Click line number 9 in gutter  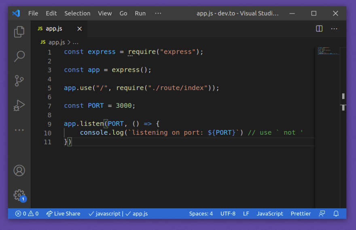pyautogui.click(x=49, y=124)
